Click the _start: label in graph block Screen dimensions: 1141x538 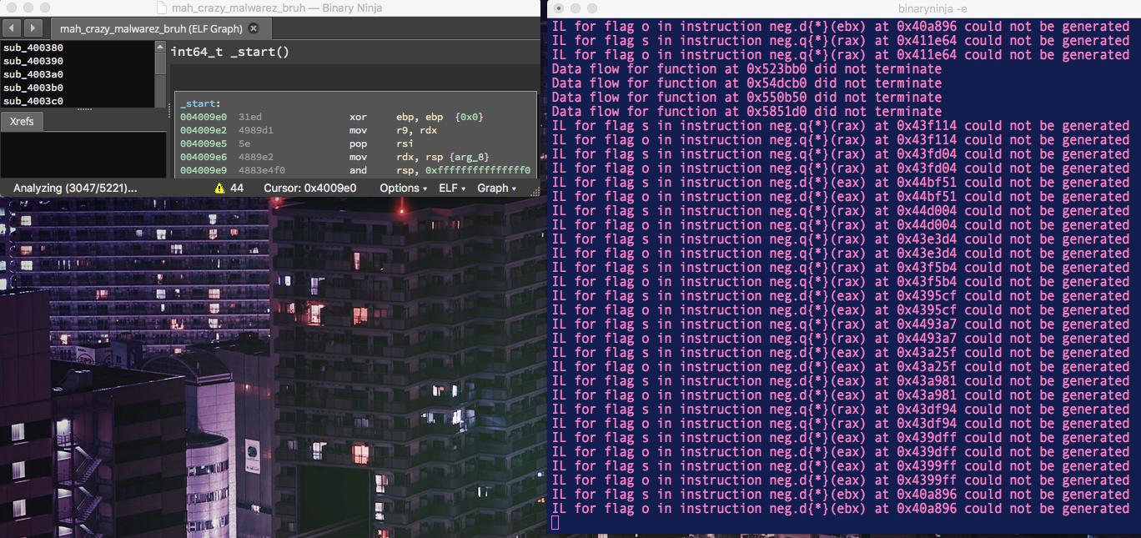200,103
